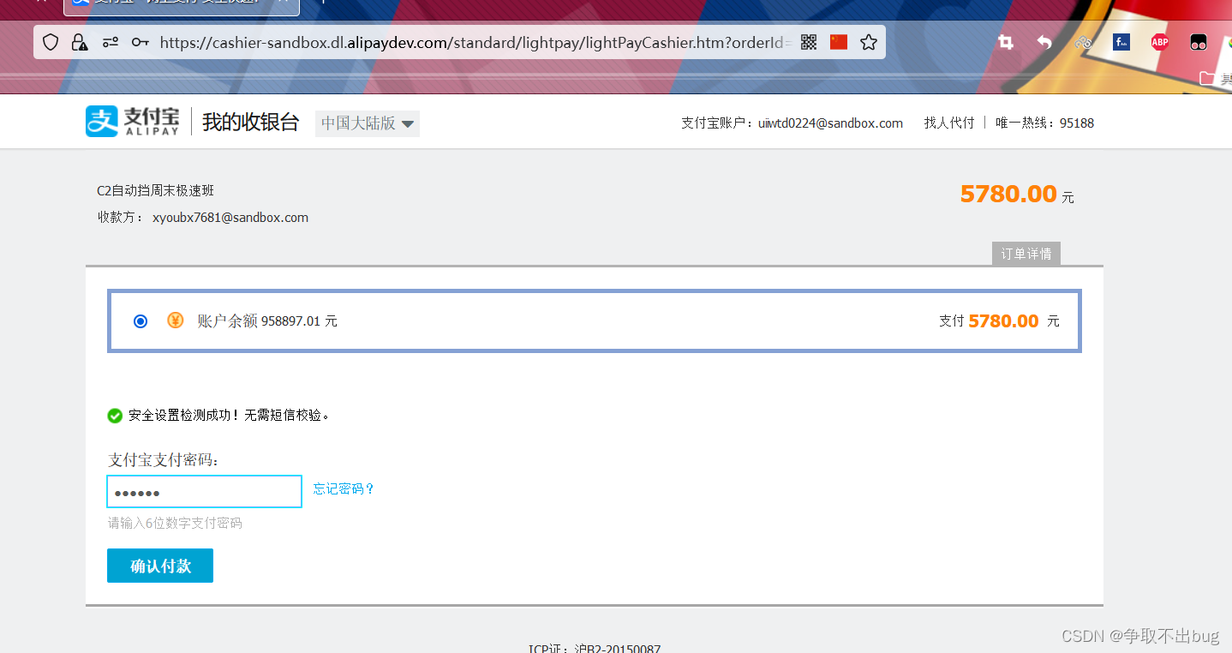This screenshot has height=653, width=1232.
Task: Open the site security padlock info
Action: click(x=80, y=42)
